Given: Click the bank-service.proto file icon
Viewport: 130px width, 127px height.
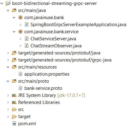Looking at the screenshot, I should pyautogui.click(x=20, y=88).
